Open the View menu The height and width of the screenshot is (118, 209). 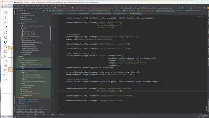(22, 5)
